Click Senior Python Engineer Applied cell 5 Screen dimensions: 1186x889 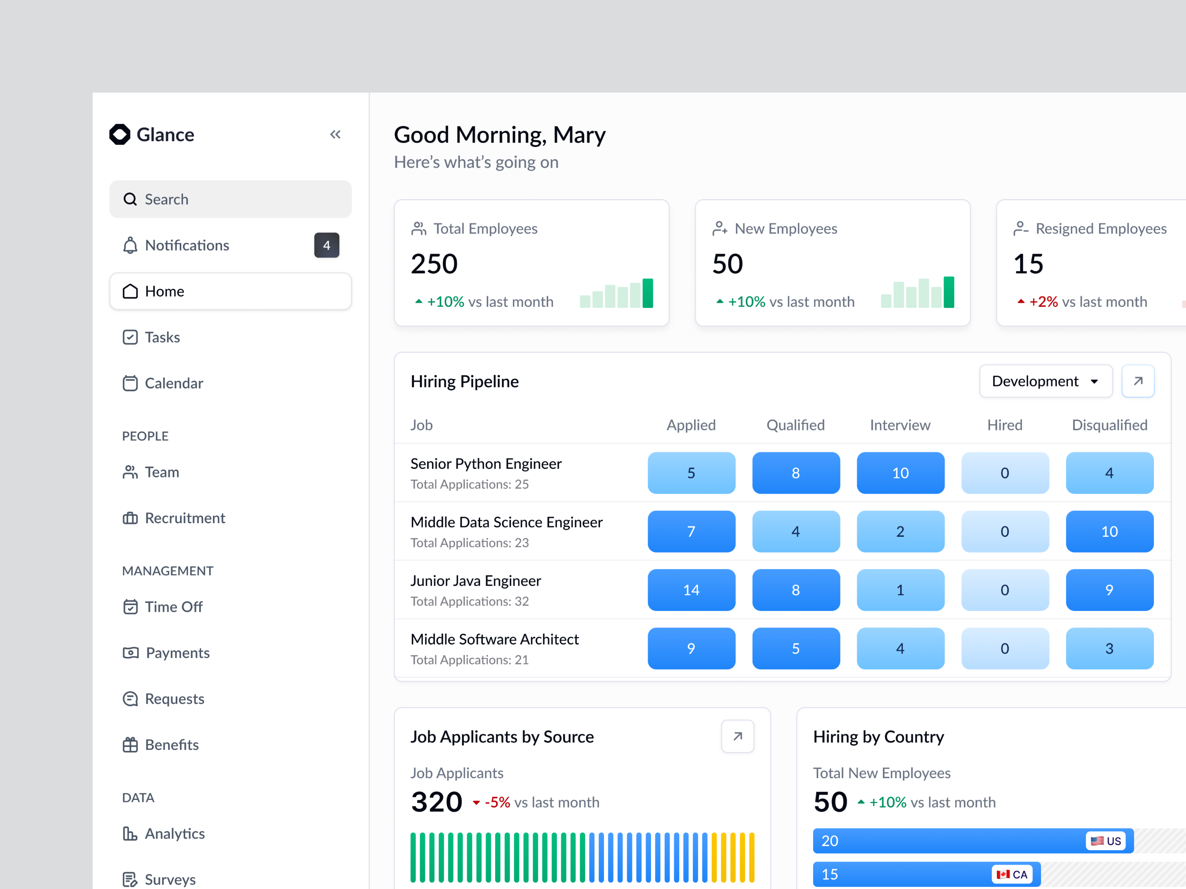tap(691, 473)
